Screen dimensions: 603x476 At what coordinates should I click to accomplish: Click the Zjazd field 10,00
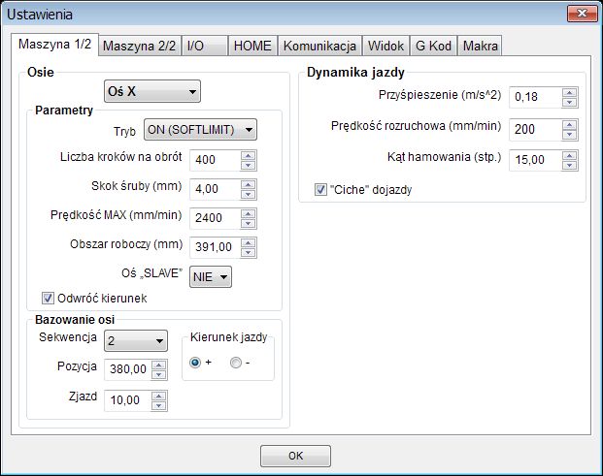coord(128,400)
